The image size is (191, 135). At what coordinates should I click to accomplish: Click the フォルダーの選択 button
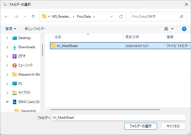click(140, 126)
